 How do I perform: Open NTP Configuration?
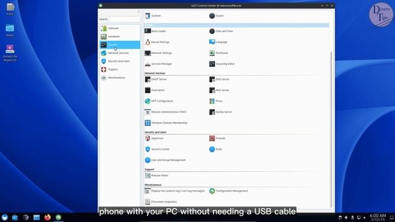(159, 101)
